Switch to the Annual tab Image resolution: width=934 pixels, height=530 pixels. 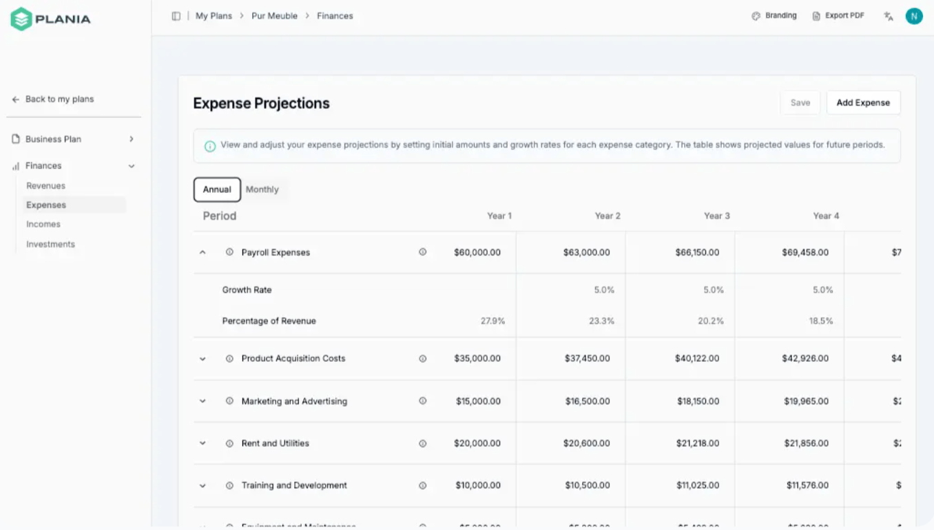[x=217, y=190]
